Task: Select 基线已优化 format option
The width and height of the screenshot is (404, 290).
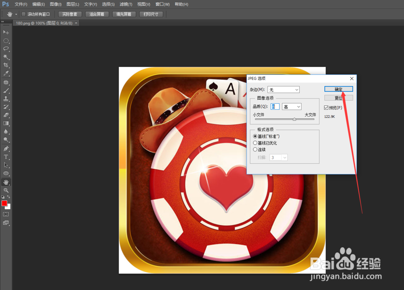Action: click(x=255, y=143)
